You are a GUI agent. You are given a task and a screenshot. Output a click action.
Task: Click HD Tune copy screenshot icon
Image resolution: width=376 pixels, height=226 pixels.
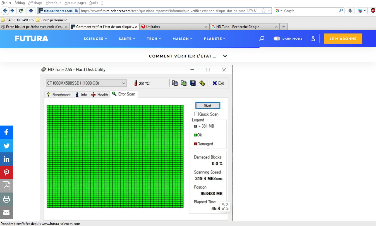pos(184,83)
